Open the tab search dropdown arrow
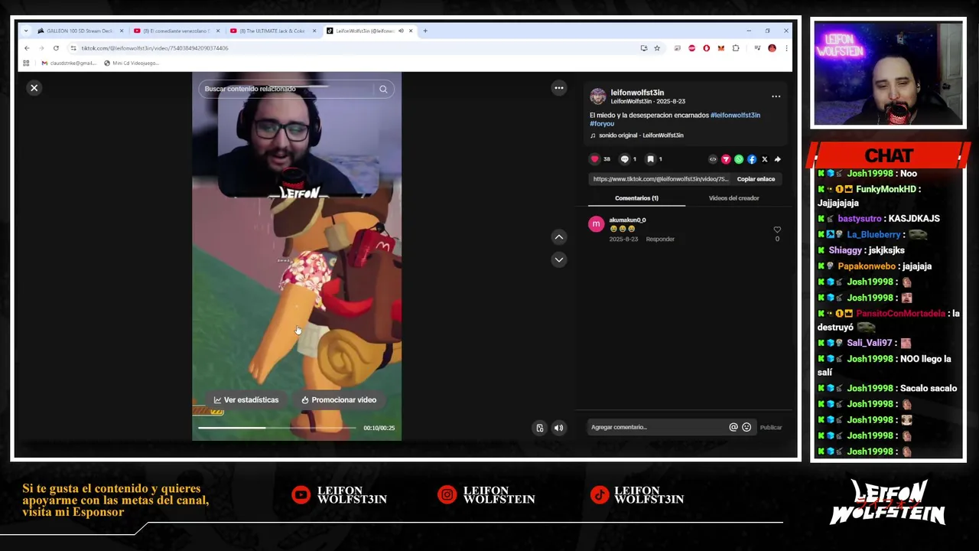This screenshot has height=551, width=979. 26,31
